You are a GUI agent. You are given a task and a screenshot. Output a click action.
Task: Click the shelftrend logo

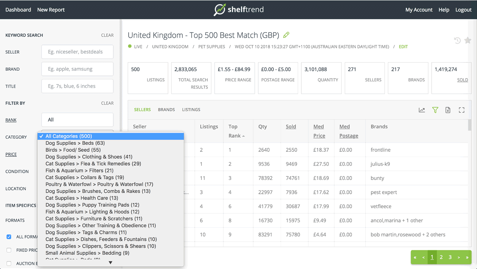pos(238,10)
